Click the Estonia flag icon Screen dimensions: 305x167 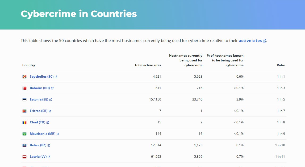pyautogui.click(x=24, y=99)
